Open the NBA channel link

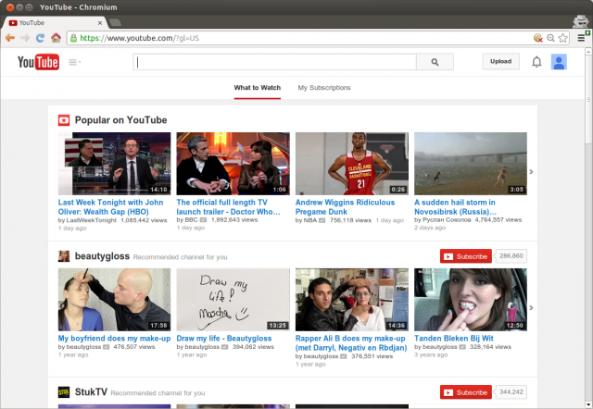(310, 220)
